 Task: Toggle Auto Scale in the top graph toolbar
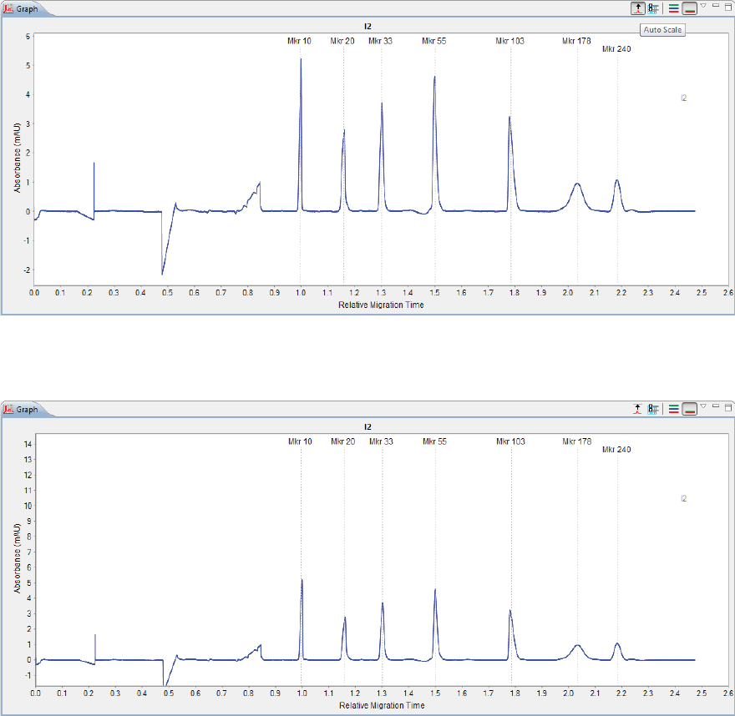637,8
